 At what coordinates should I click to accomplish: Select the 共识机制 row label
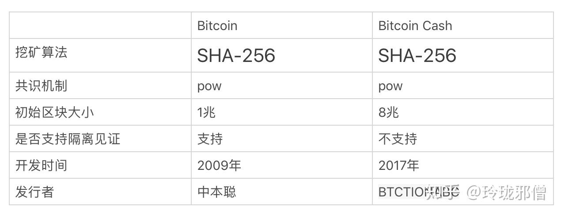tap(42, 86)
